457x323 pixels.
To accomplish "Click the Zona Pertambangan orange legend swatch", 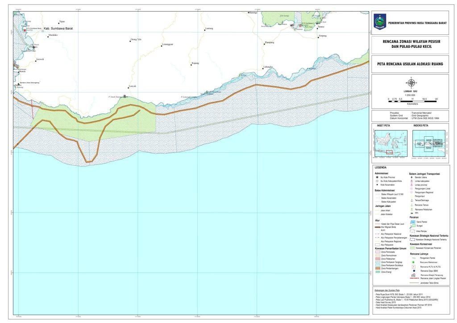I will click(378, 268).
